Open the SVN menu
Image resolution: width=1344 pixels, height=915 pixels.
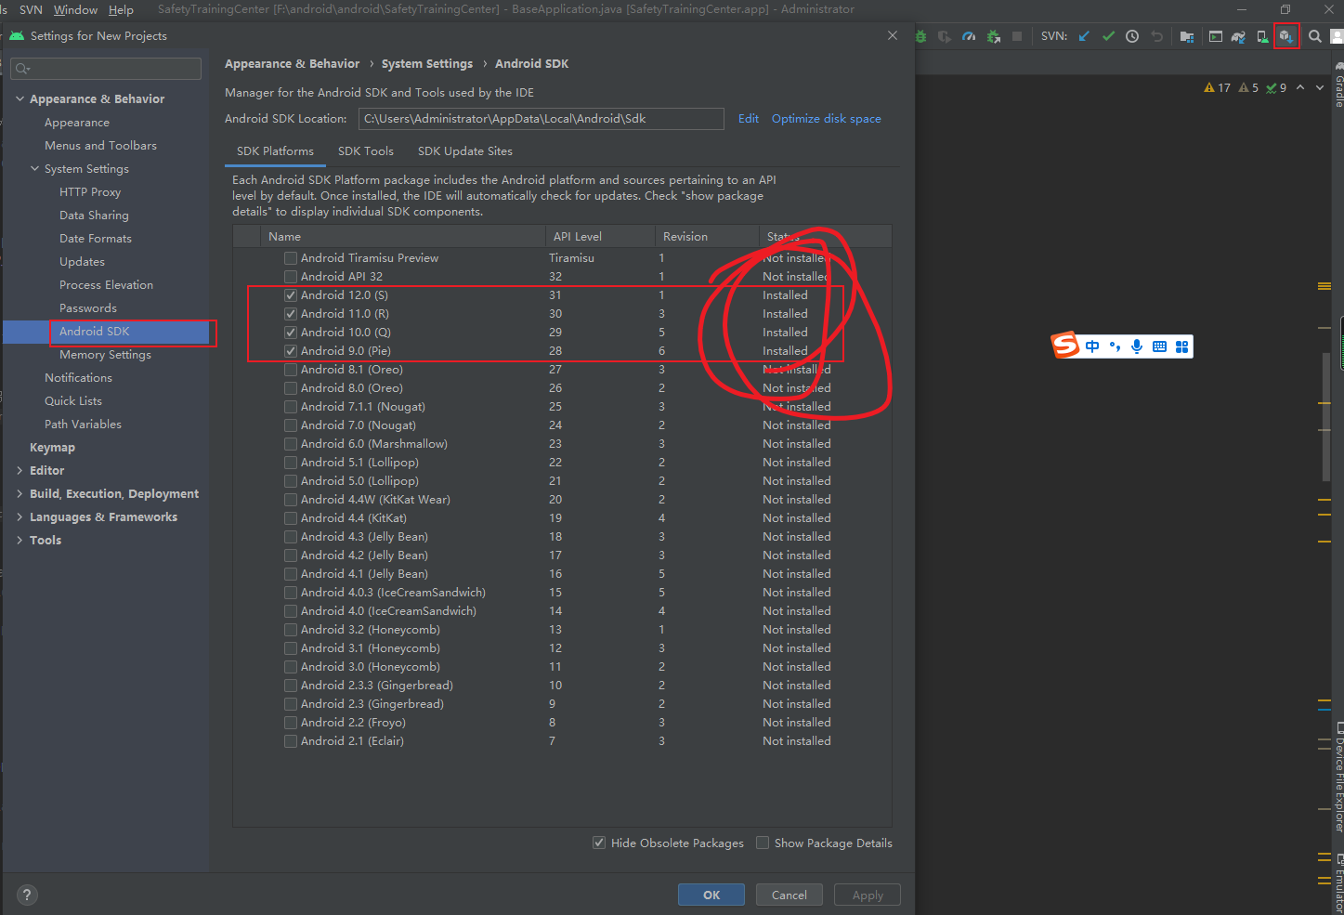[31, 9]
